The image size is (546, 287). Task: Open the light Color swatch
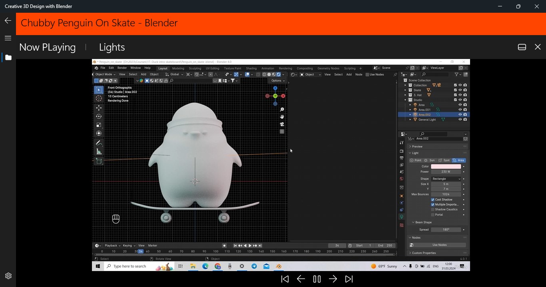[446, 166]
